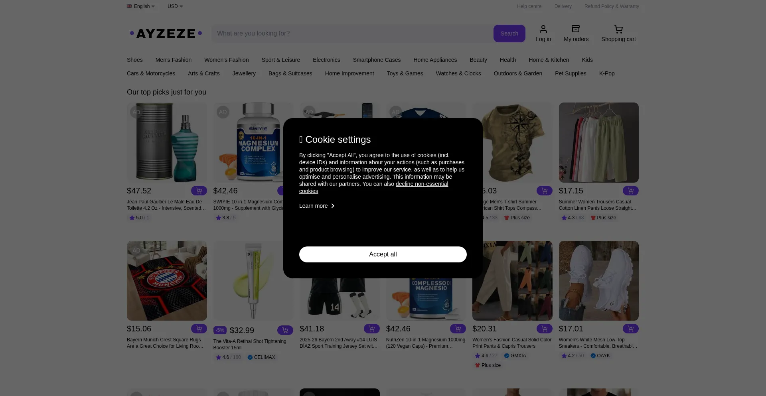The width and height of the screenshot is (766, 396).
Task: Open NutriZen 10-in-1 Magnesium title
Action: pos(426,343)
